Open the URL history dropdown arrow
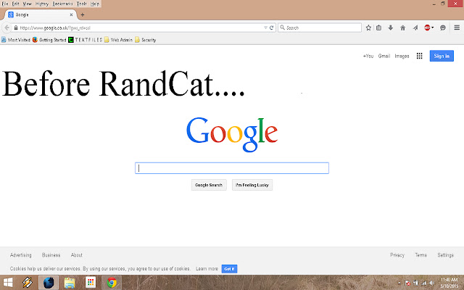 point(265,28)
